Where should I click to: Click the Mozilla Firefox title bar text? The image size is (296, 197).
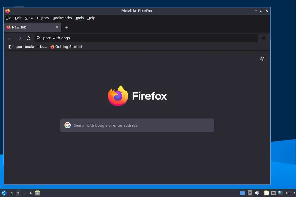click(x=137, y=11)
